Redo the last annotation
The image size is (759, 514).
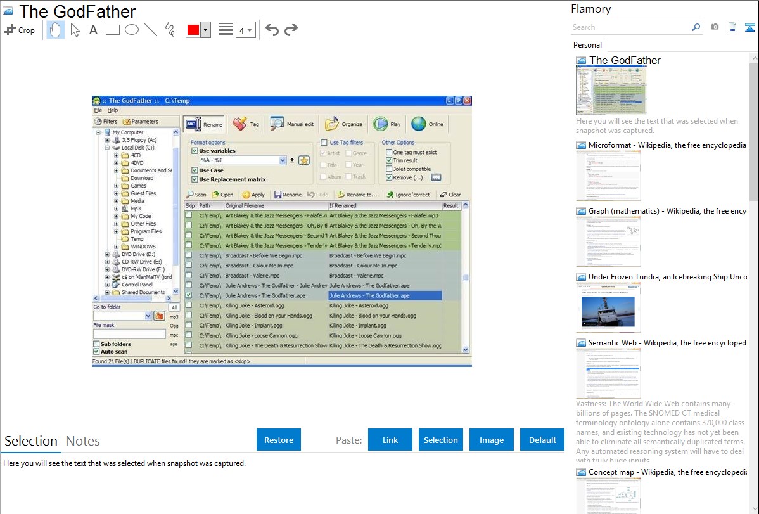(x=291, y=30)
